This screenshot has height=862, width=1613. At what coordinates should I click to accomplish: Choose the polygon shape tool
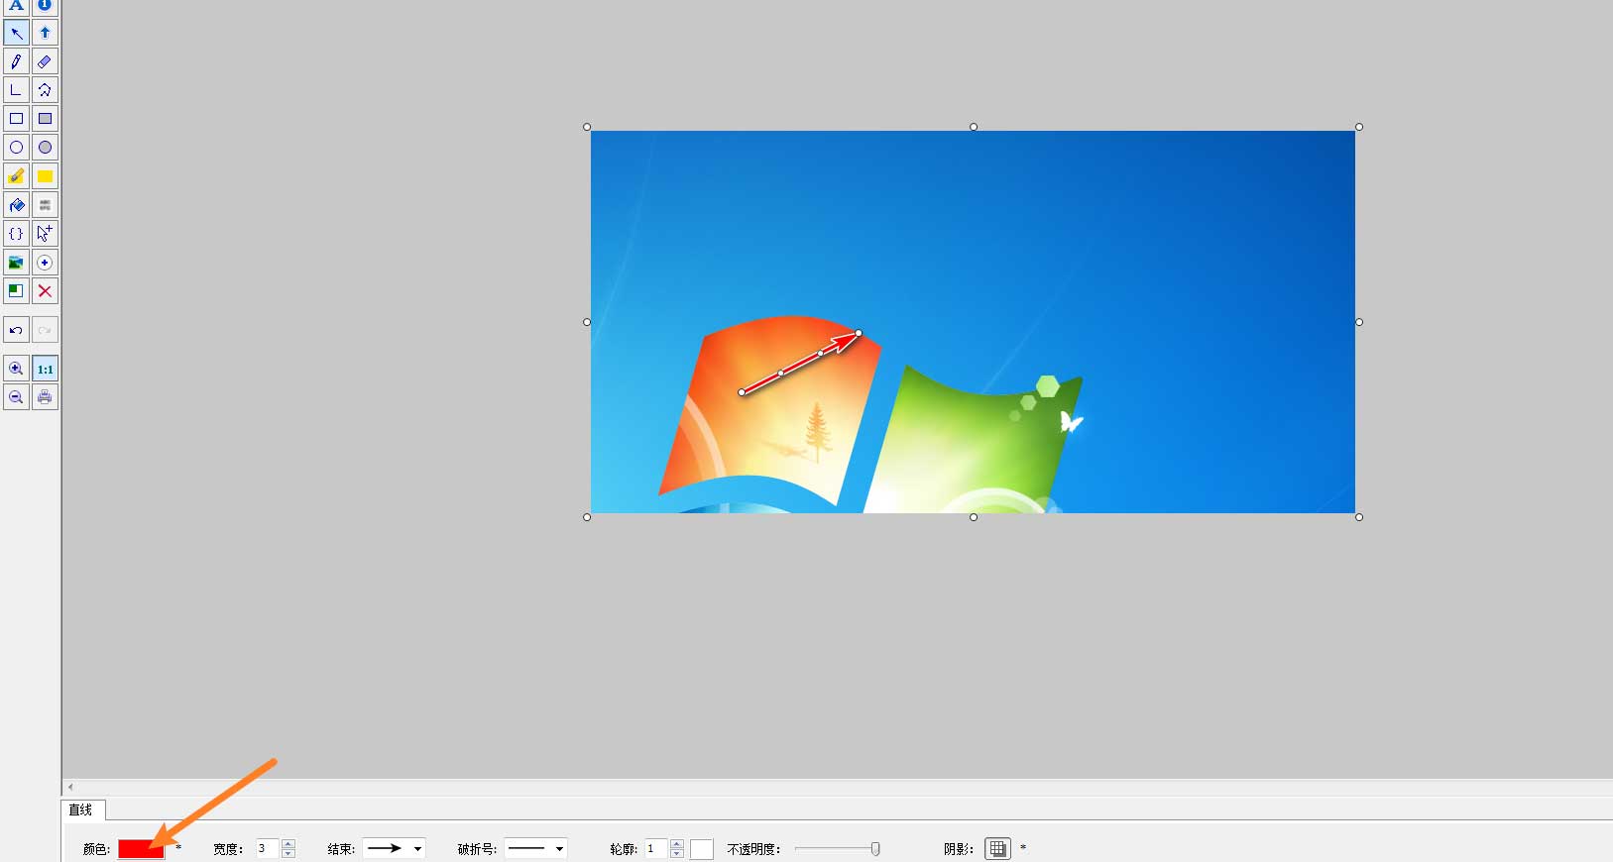pos(45,90)
